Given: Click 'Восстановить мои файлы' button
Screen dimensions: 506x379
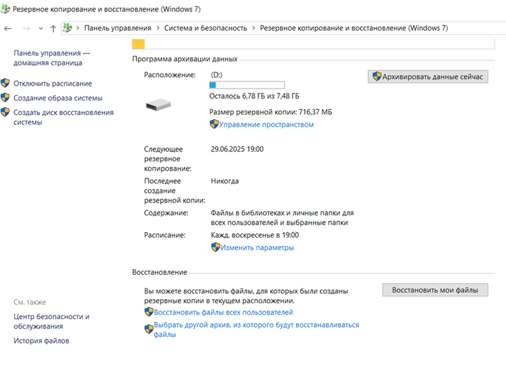Looking at the screenshot, I should 435,290.
